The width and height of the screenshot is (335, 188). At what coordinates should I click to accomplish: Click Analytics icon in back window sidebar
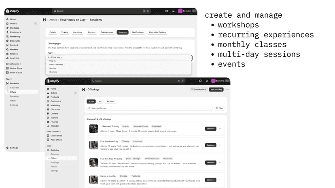click(x=7, y=58)
